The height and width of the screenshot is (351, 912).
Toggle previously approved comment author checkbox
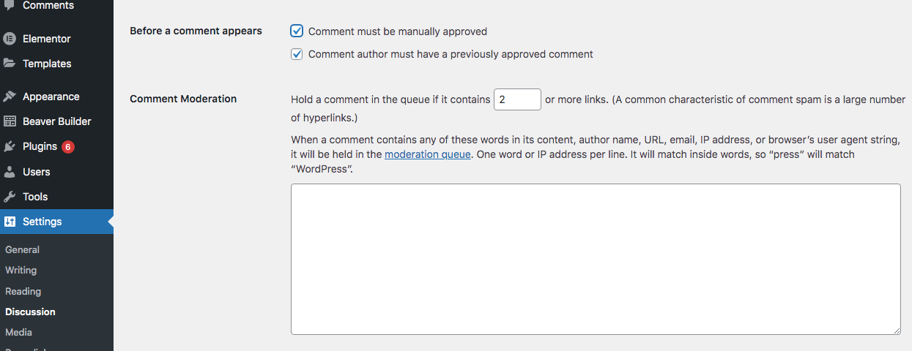point(297,54)
